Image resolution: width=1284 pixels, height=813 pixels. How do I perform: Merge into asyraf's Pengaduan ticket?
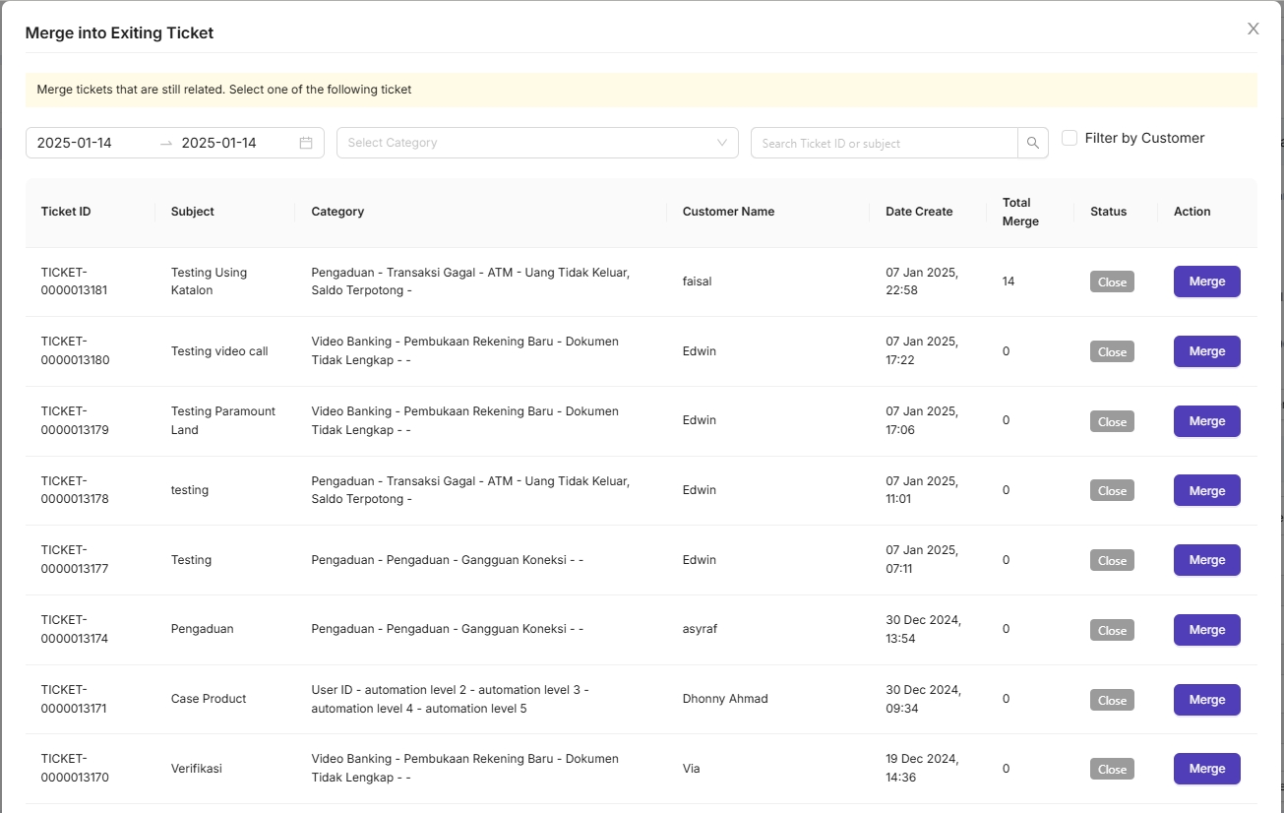pos(1206,630)
